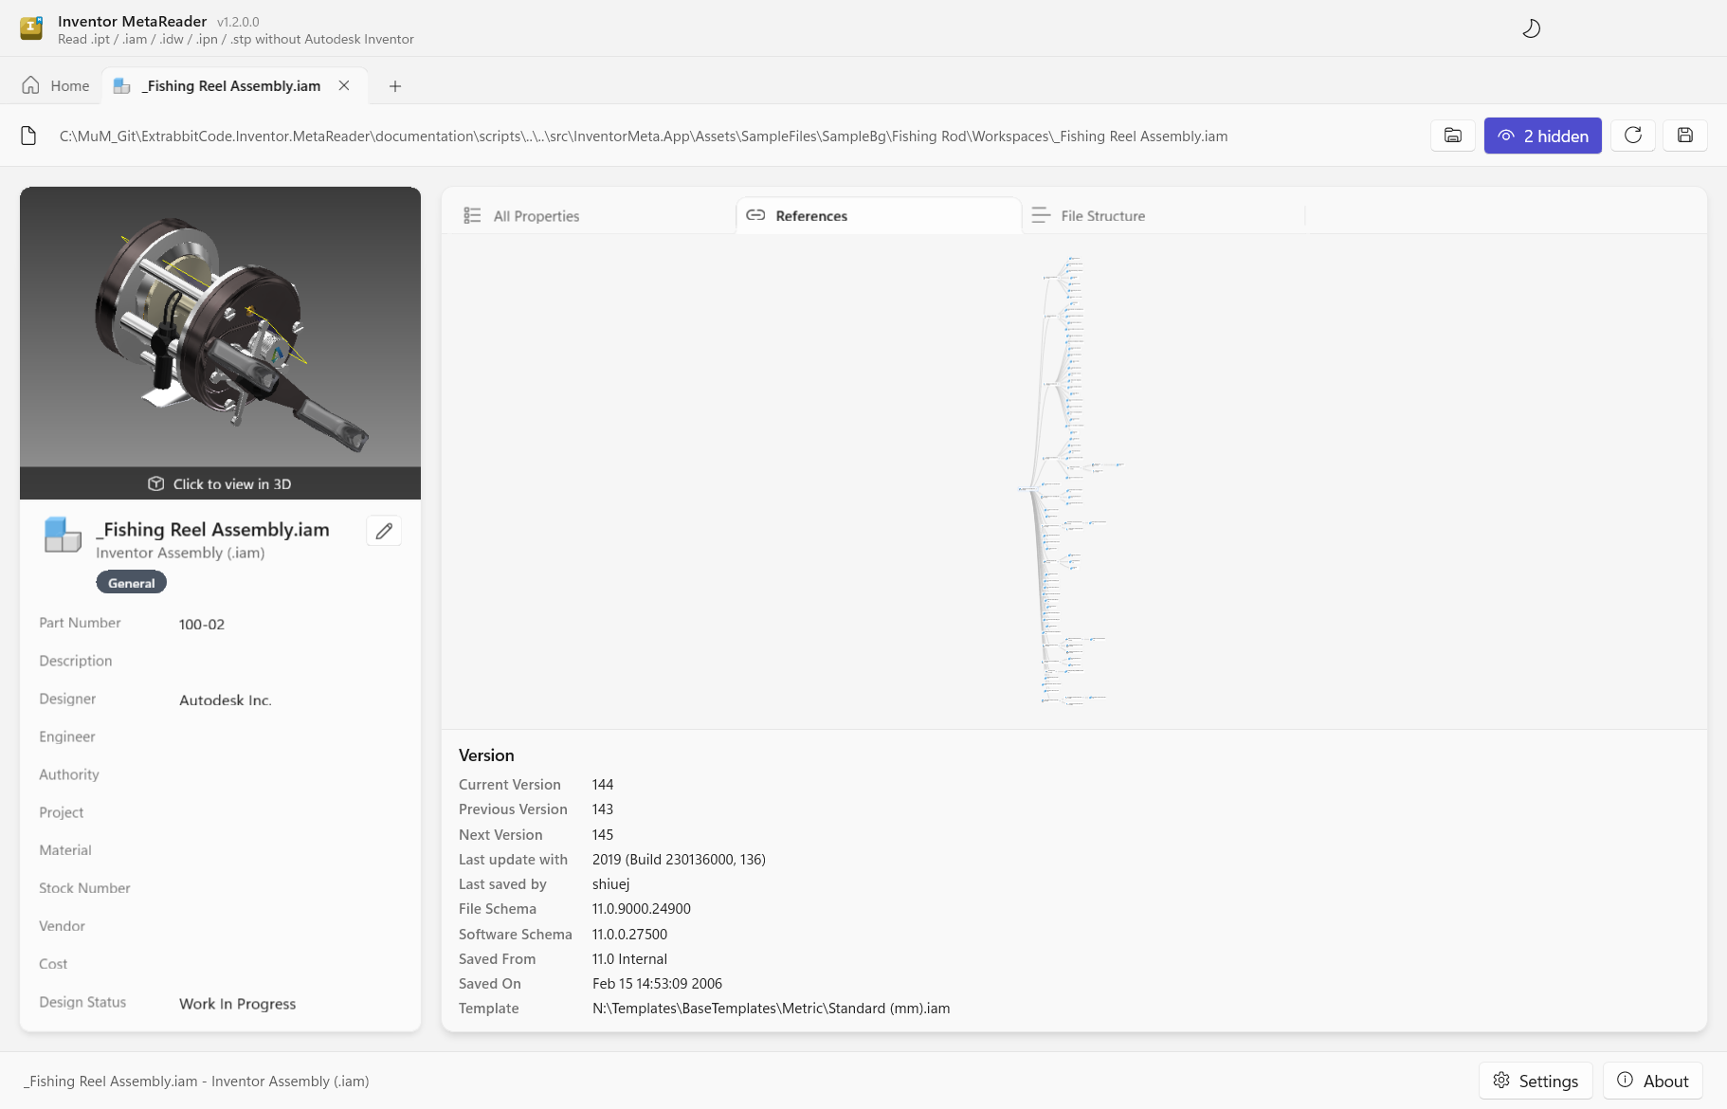This screenshot has width=1727, height=1109.
Task: Select the General category badge
Action: tap(131, 583)
